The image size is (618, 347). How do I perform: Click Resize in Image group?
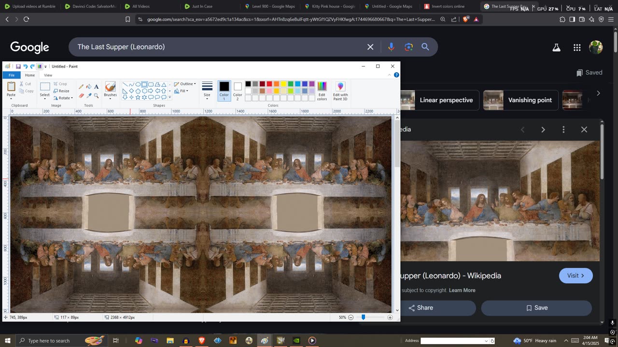[x=61, y=91]
